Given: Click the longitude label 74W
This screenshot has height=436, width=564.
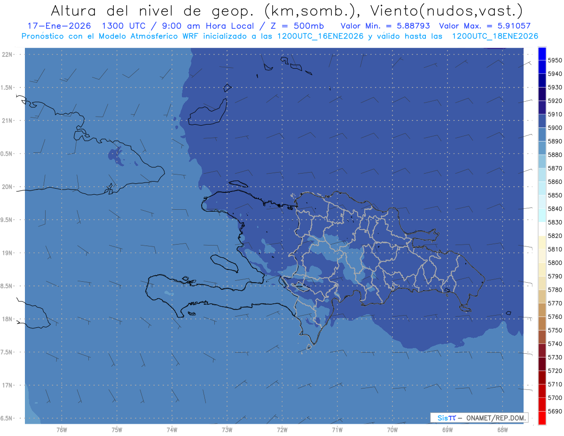Looking at the screenshot, I should coord(172,430).
